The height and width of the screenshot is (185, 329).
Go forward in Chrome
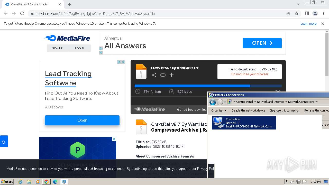tap(14, 13)
